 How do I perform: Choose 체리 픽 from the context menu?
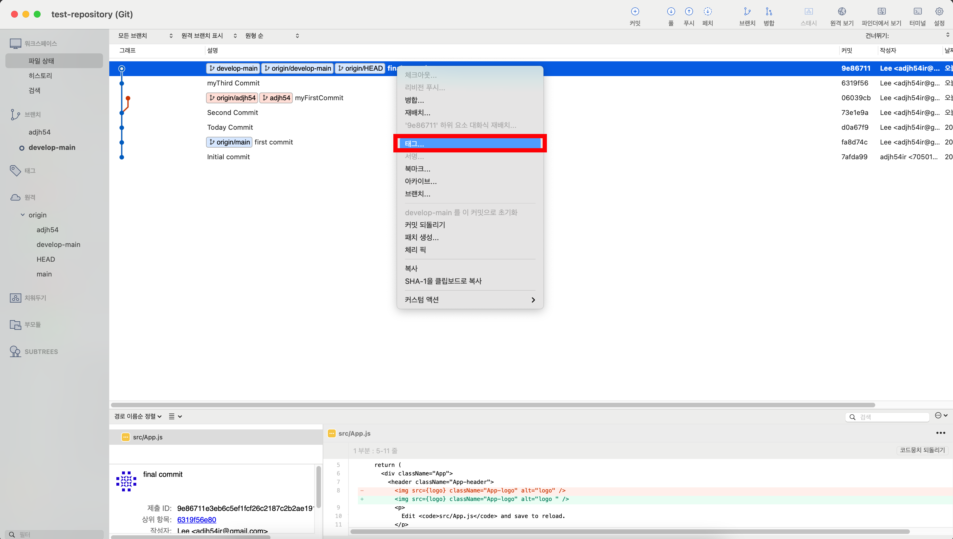[x=415, y=250]
